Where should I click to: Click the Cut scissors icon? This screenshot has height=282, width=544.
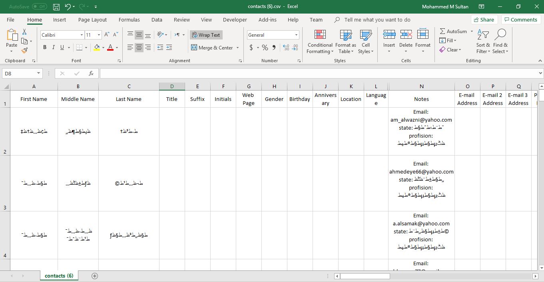point(25,32)
